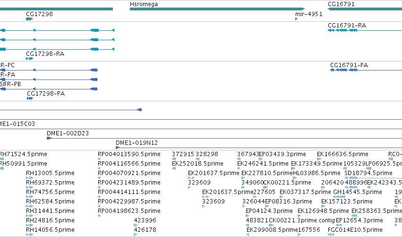Viewport: 402px width, 237px height.
Task: Click the EK258363.5prime label
Action: pyautogui.click(x=376, y=211)
